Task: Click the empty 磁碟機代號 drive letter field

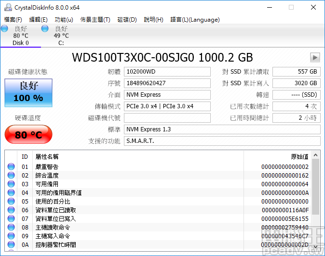Action: pos(167,118)
